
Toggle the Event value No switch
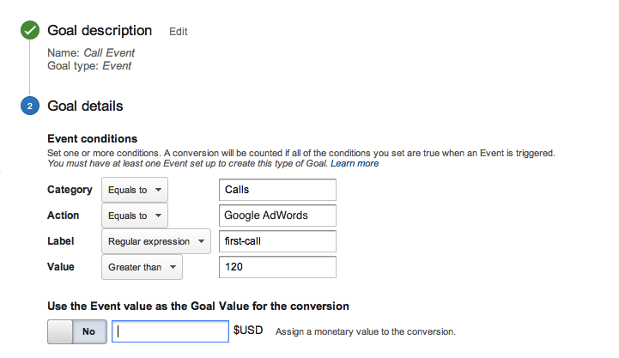click(x=77, y=331)
